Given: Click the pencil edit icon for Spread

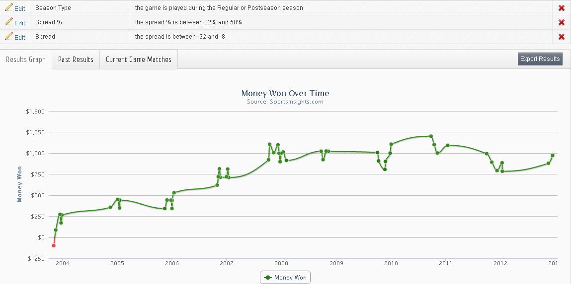Looking at the screenshot, I should (8, 36).
